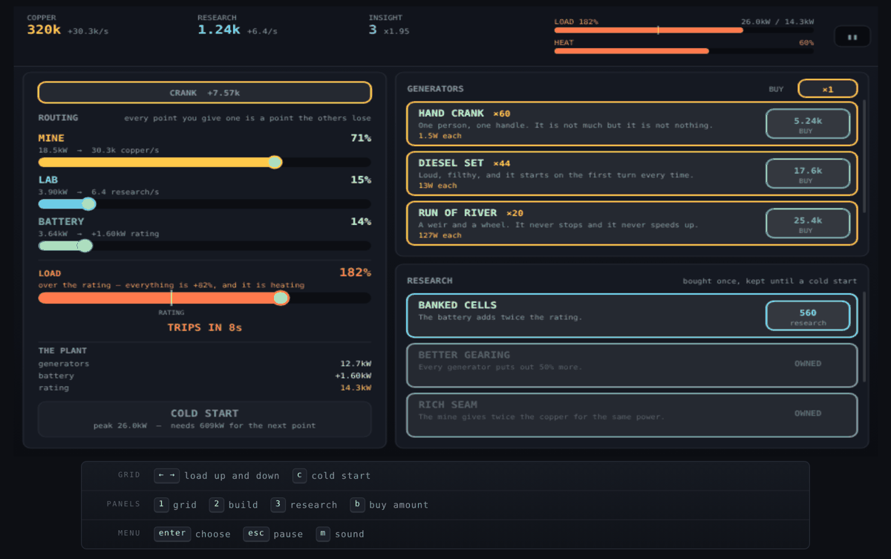Set the BATTERY routing slider handle
The image size is (891, 559).
pos(85,245)
